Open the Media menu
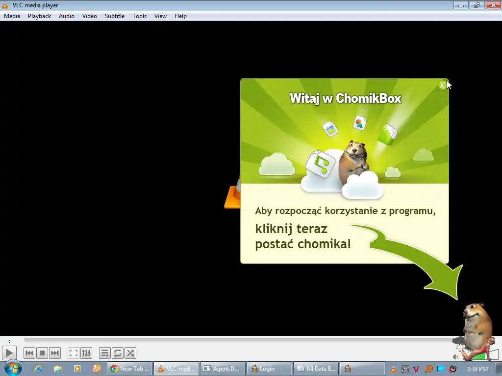 click(12, 16)
